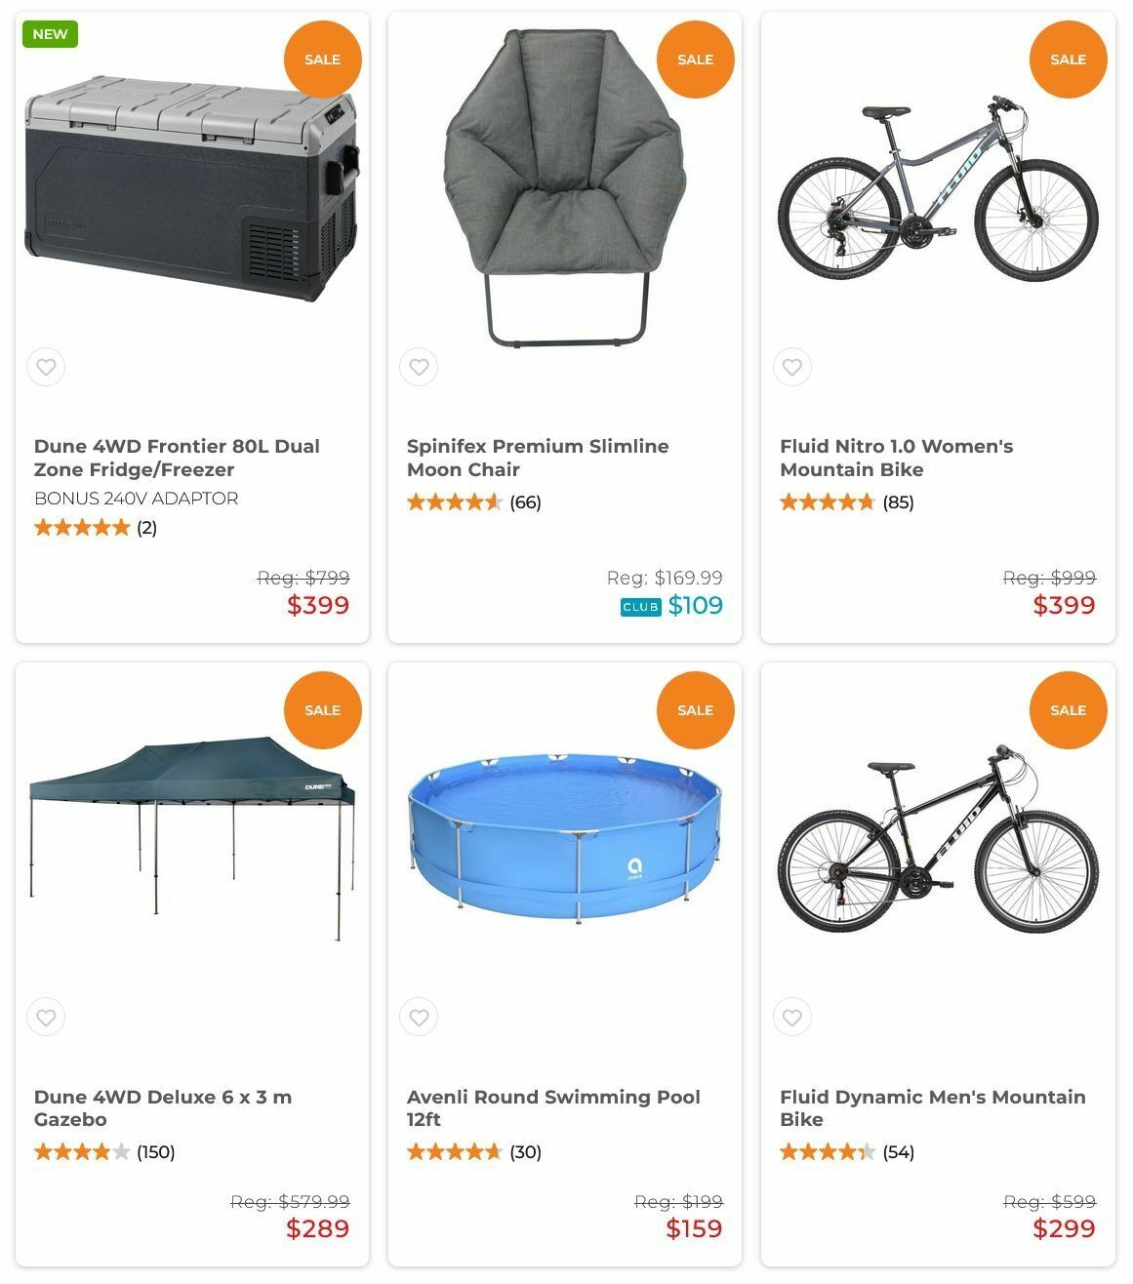Open Dune 4WD Deluxe 6 x 3 m Gazebo
This screenshot has width=1133, height=1284.
click(162, 1107)
